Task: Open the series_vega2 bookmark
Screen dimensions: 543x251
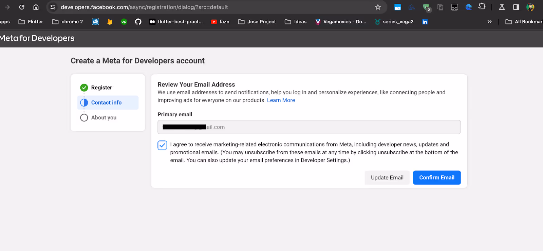Action: point(394,22)
